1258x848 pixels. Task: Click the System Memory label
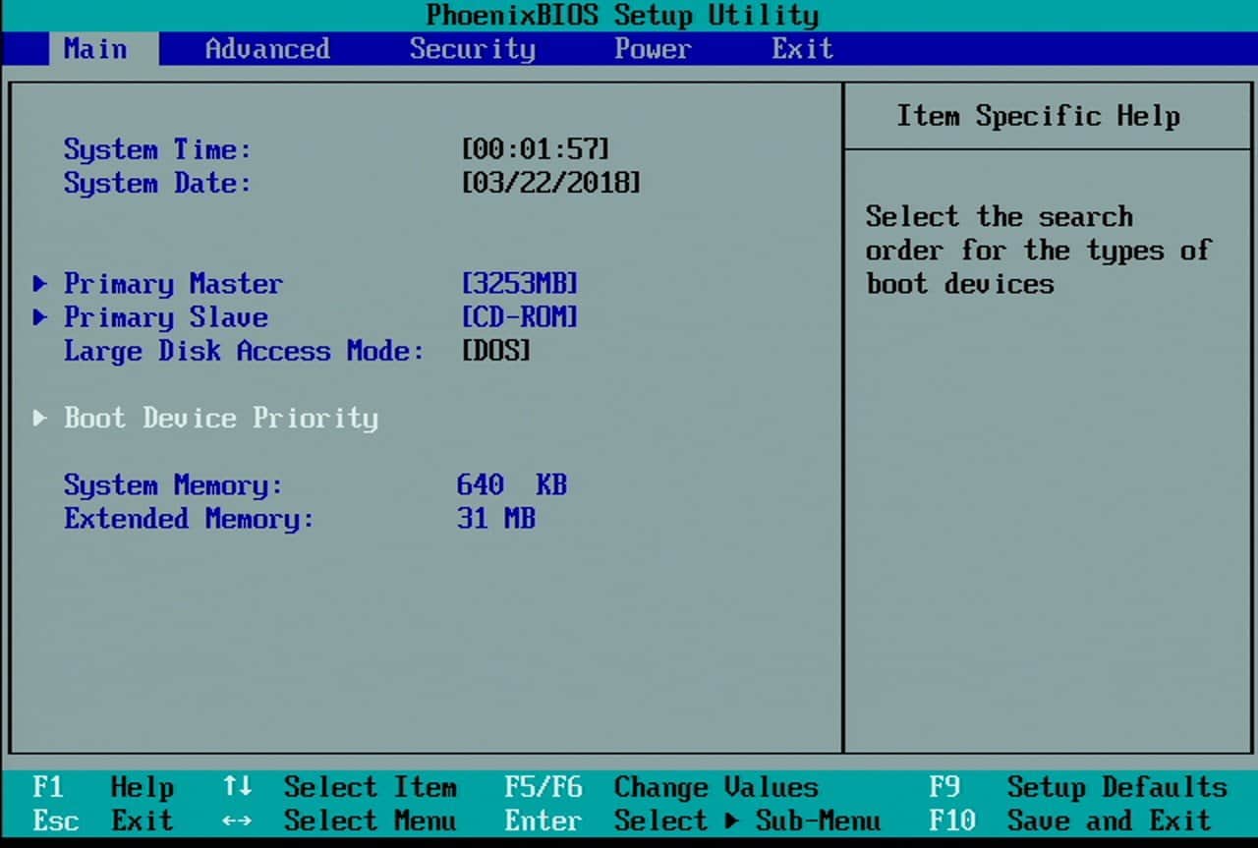coord(173,486)
